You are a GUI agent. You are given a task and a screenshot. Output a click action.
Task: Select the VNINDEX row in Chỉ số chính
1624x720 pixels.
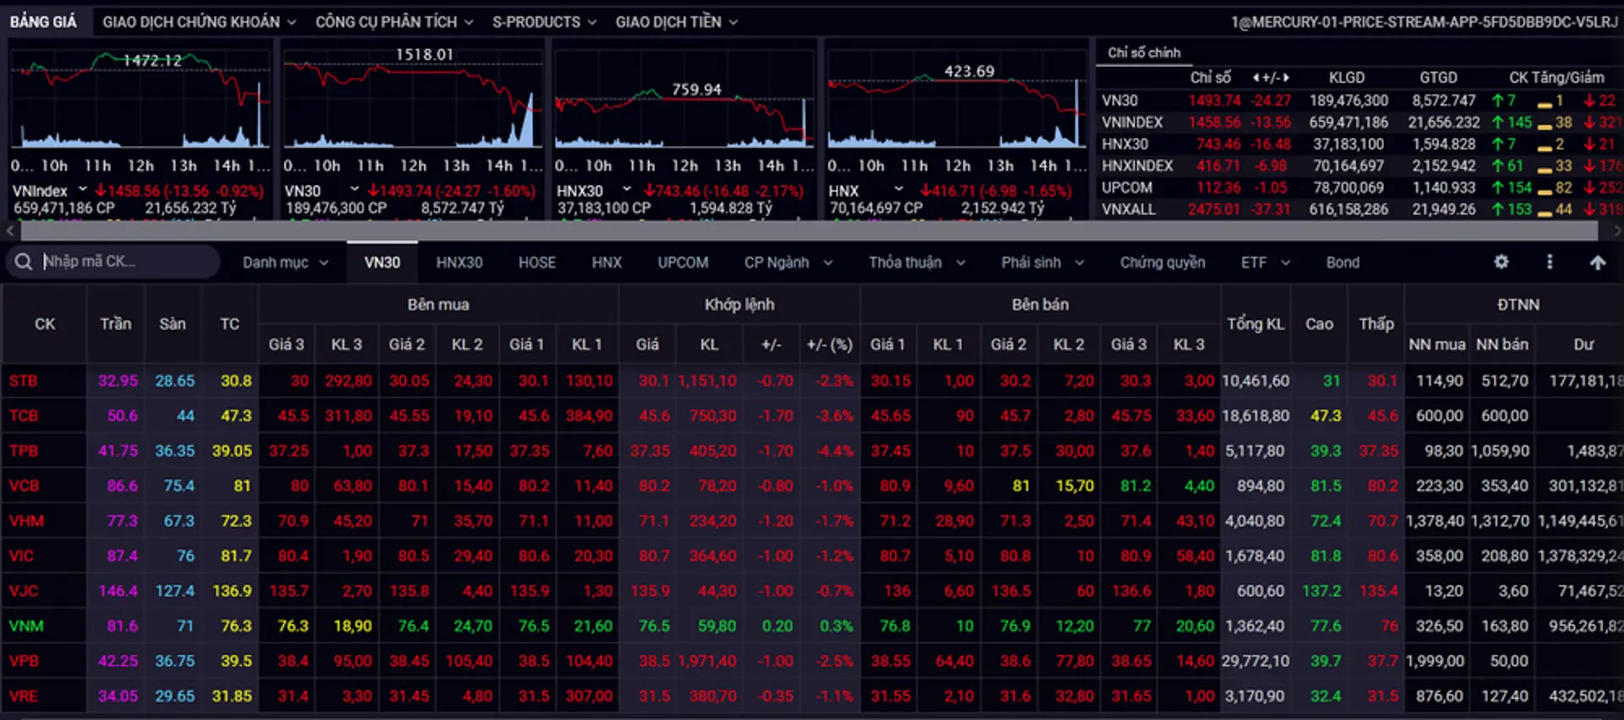(1358, 123)
